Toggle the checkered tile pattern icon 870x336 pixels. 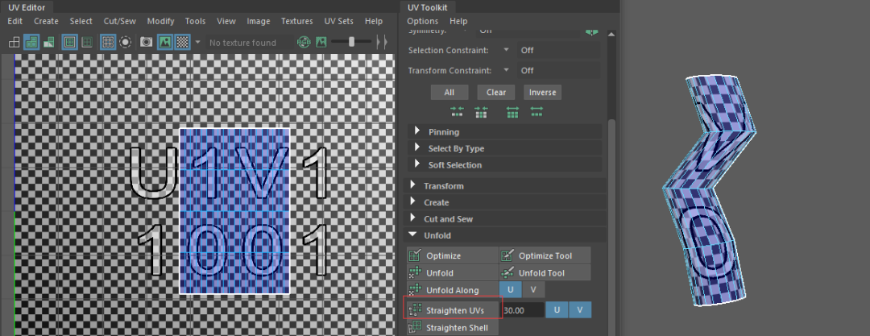(182, 42)
